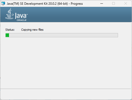Click "(64-bit)" text in the title bar

pyautogui.click(x=63, y=4)
